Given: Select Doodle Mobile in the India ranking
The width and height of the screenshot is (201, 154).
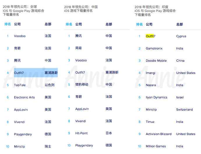Looking at the screenshot, I should click(x=156, y=61).
